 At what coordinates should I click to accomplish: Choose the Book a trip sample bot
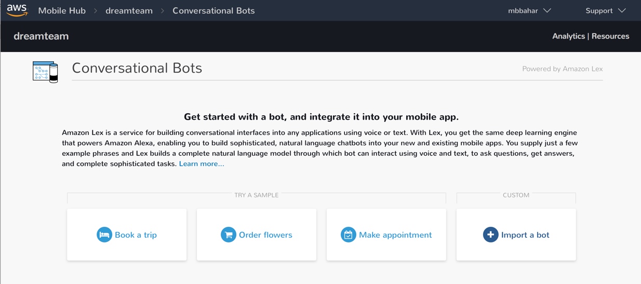[x=127, y=235]
